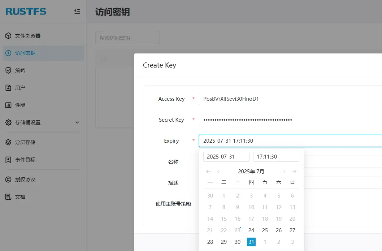
Task: Collapse the sidebar with the top toggle icon
Action: pyautogui.click(x=77, y=11)
